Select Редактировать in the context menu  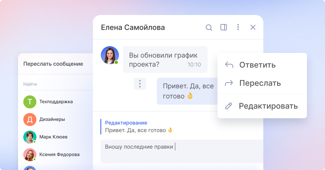coord(268,106)
